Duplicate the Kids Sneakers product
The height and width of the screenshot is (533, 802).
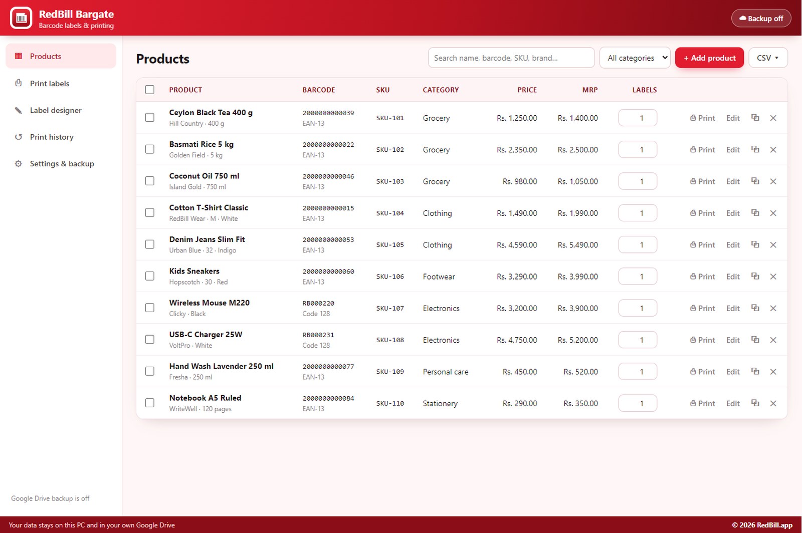point(755,276)
